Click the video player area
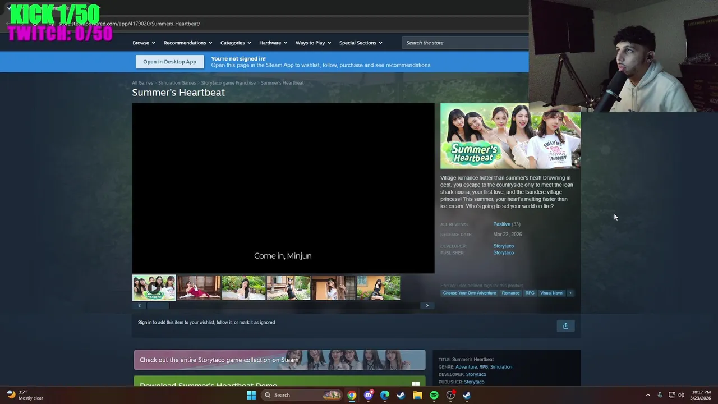The height and width of the screenshot is (404, 718). [283, 188]
